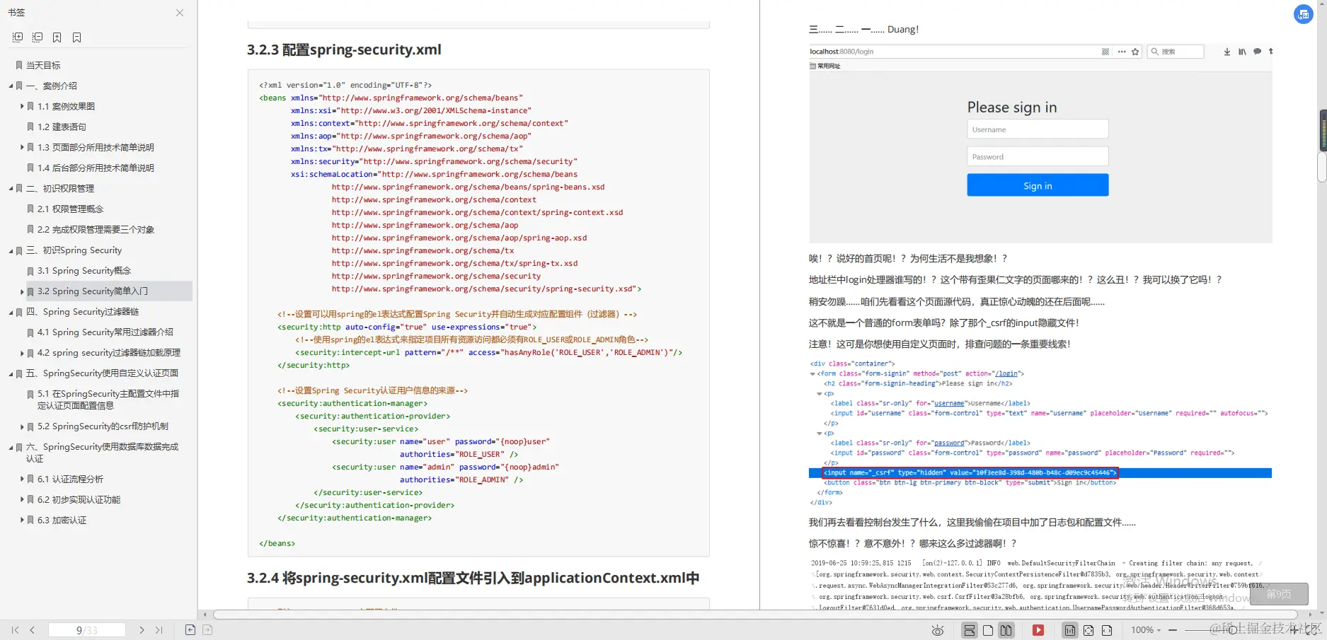
Task: Fit the page to window width
Action: tap(1107, 630)
